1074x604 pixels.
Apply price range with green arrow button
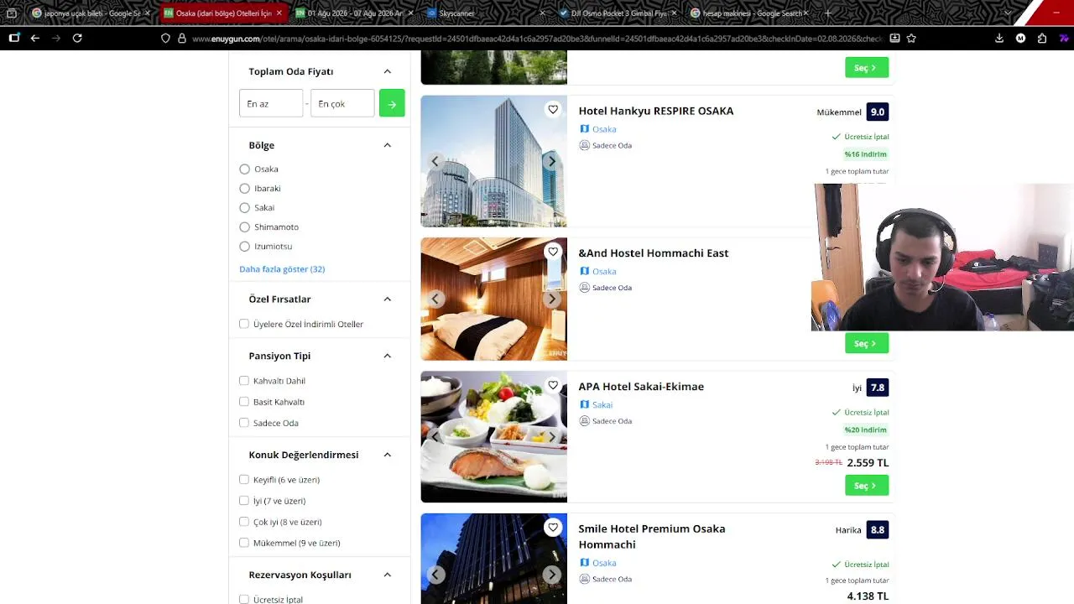tap(392, 103)
